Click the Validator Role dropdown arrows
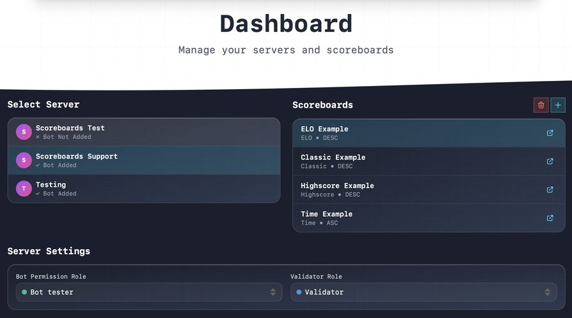 pyautogui.click(x=547, y=292)
